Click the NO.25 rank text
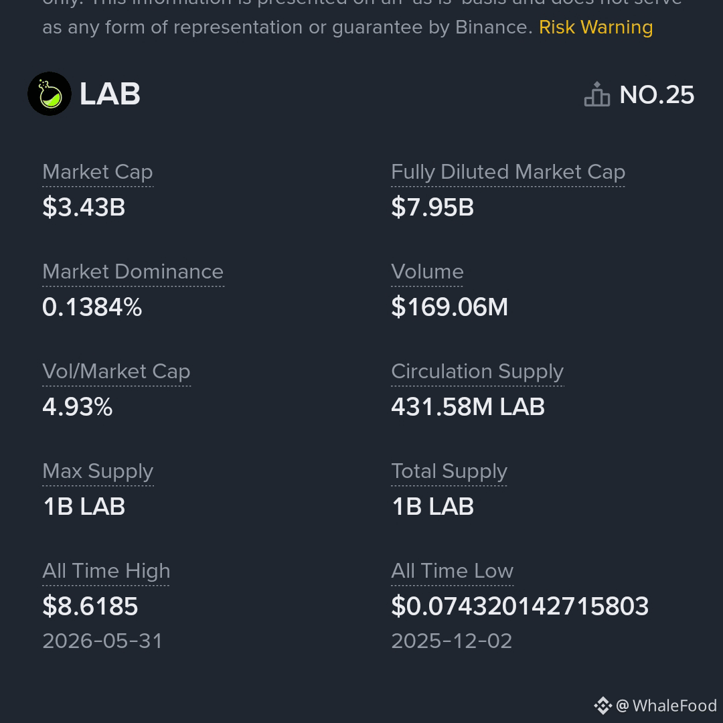Image resolution: width=723 pixels, height=723 pixels. click(657, 95)
